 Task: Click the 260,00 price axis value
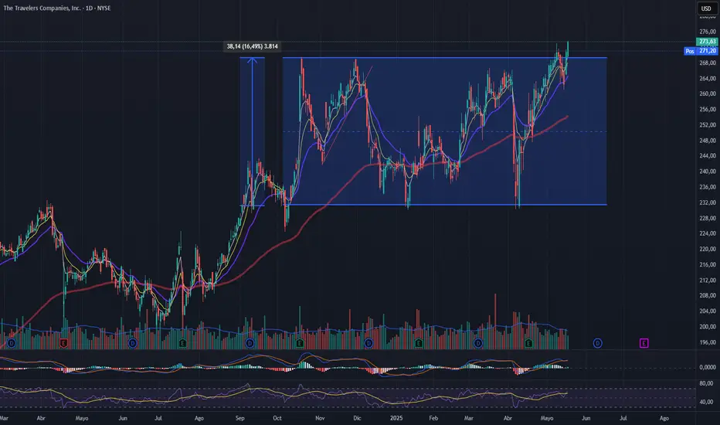coord(707,93)
